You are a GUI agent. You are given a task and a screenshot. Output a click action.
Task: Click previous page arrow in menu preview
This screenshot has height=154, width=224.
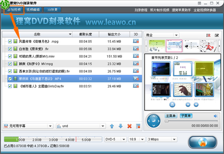(x=188, y=105)
